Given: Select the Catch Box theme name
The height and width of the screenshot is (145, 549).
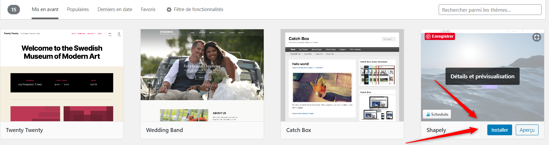Looking at the screenshot, I should click(299, 130).
